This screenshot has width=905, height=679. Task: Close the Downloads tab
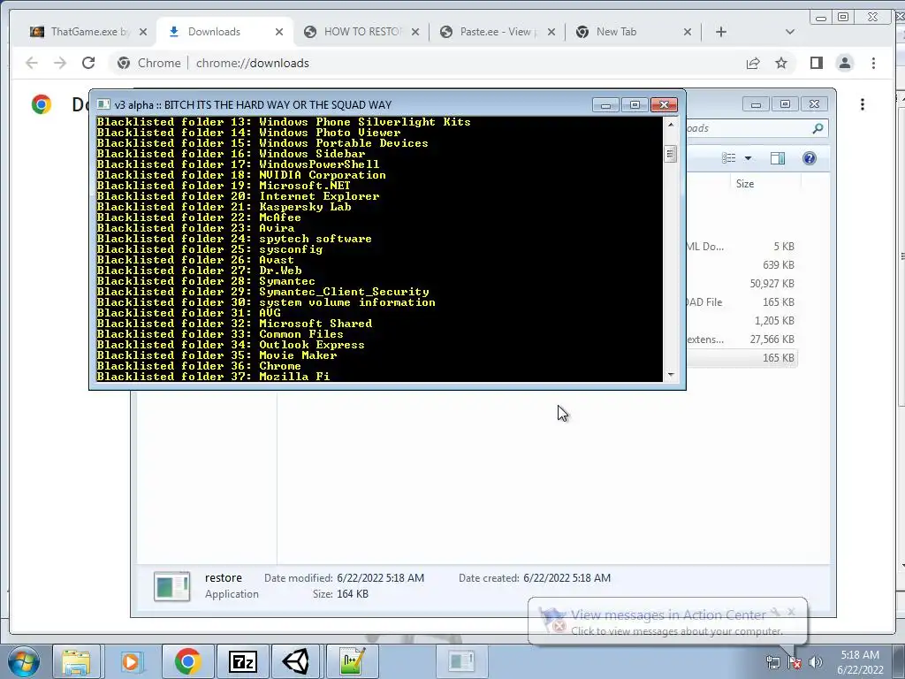pos(279,32)
